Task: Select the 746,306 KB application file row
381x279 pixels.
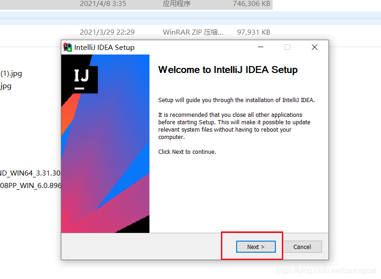Action: (x=136, y=4)
